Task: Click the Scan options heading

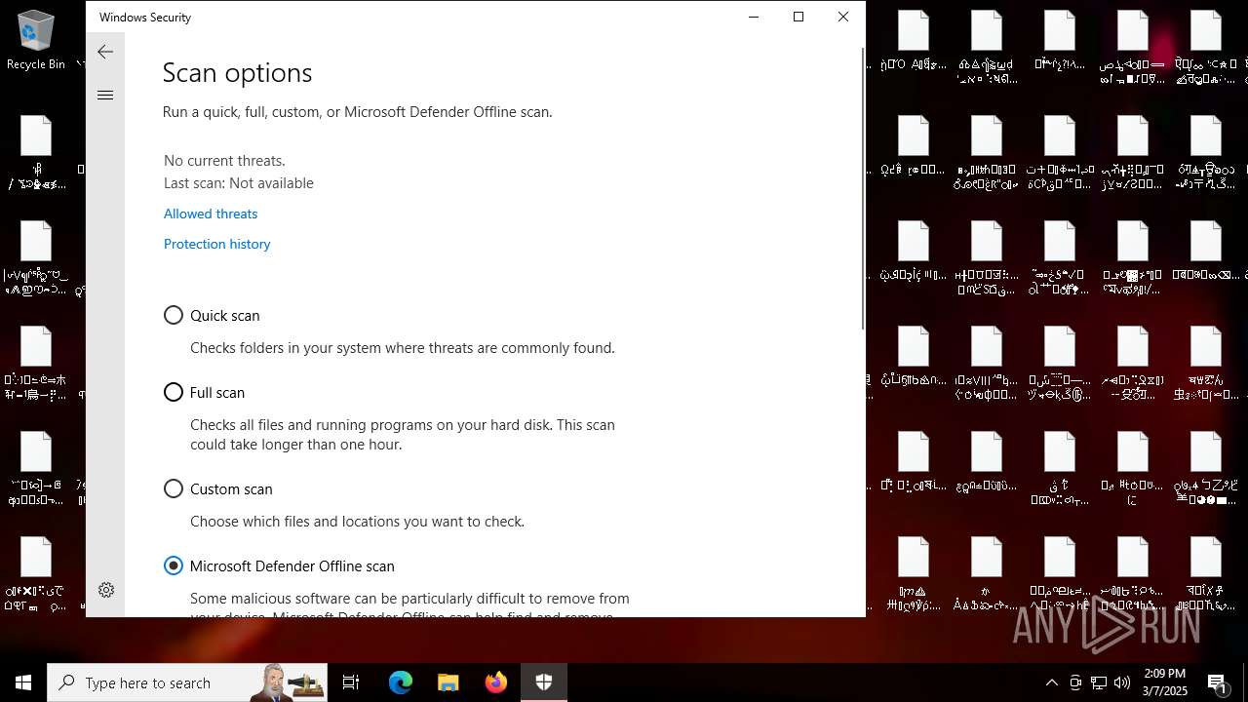Action: point(237,73)
